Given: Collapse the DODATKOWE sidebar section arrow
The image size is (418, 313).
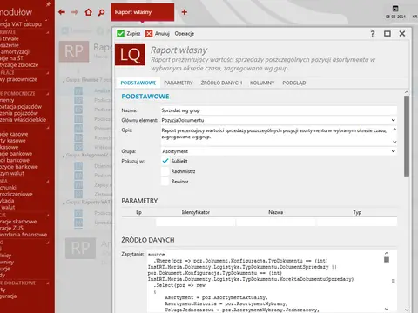Looking at the screenshot, I should (47, 283).
